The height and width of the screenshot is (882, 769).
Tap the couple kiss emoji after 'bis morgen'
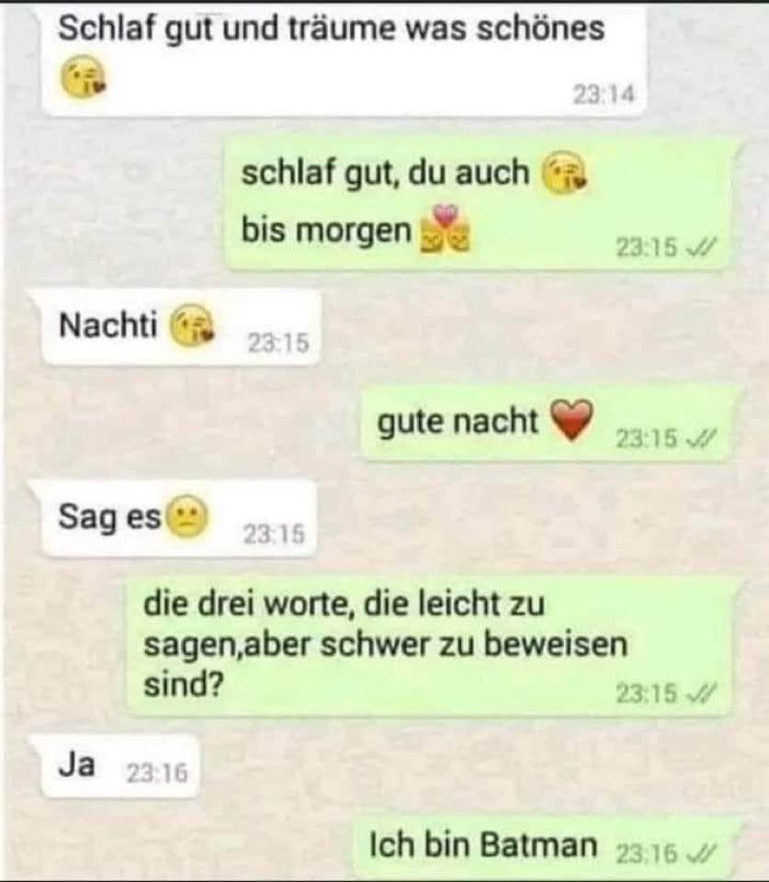point(445,230)
